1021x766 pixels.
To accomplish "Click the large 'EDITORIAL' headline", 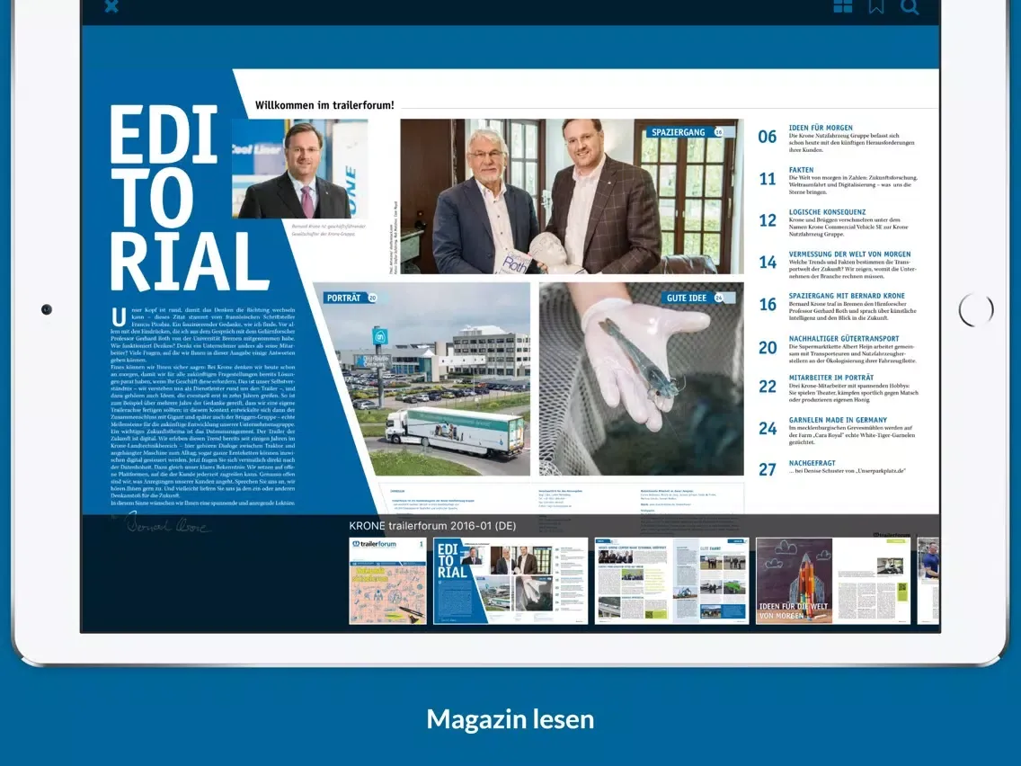I will (188, 198).
